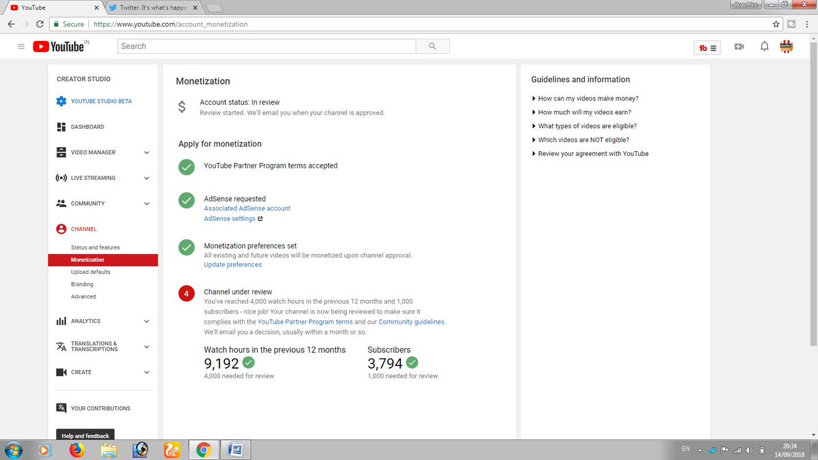Select the YouTube browser tab

click(53, 7)
